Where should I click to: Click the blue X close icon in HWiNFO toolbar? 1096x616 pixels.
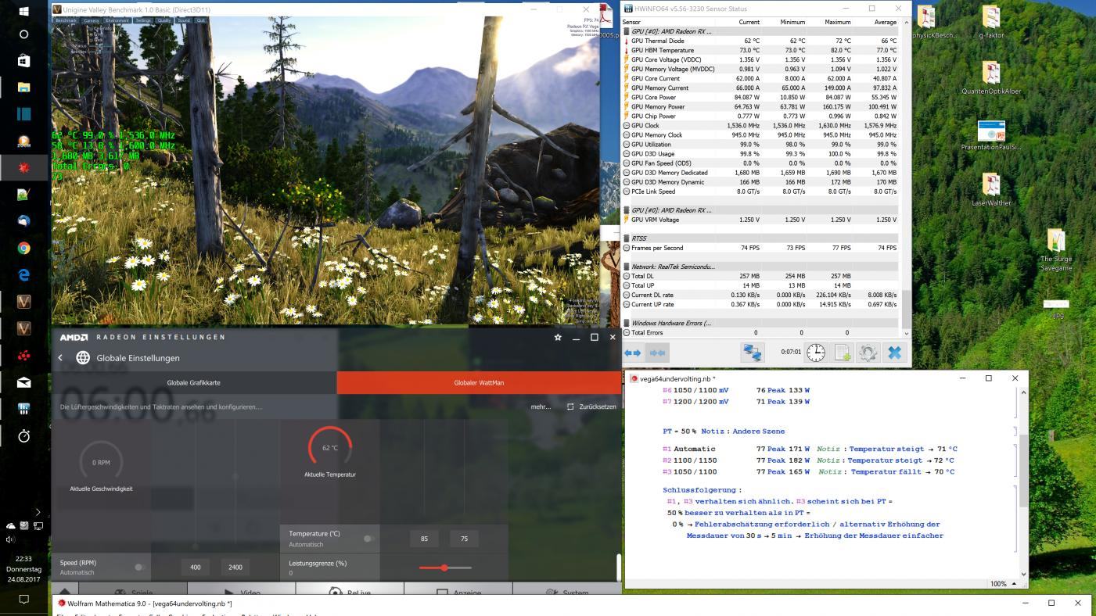point(894,353)
